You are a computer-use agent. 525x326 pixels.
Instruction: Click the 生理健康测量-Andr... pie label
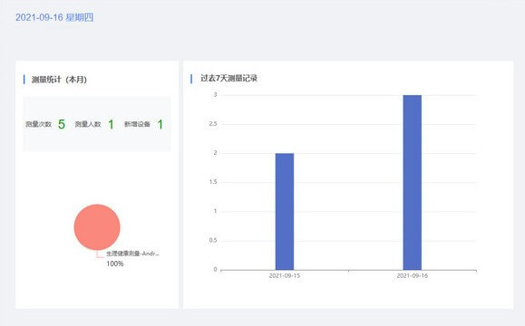pyautogui.click(x=132, y=254)
